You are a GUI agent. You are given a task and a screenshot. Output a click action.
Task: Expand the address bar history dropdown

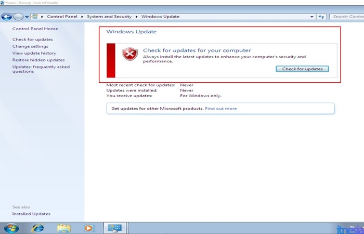point(312,17)
